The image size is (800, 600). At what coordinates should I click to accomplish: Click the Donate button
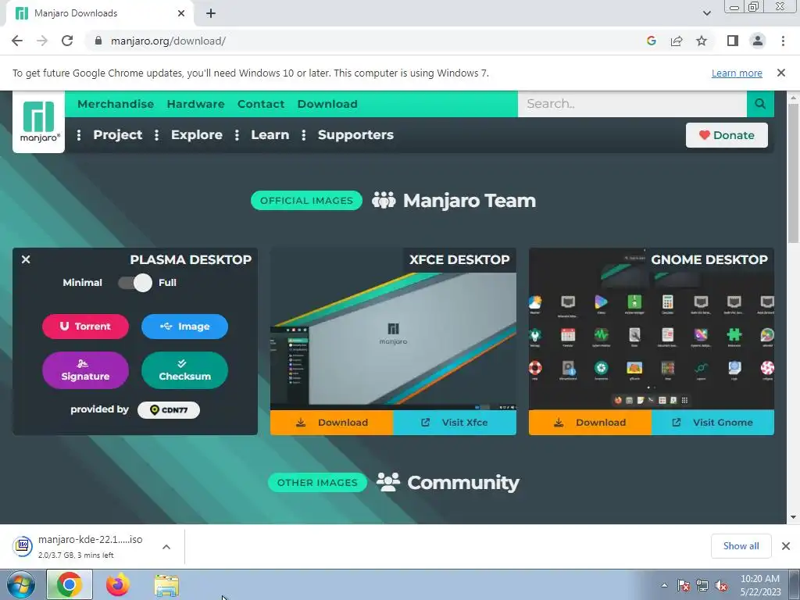click(x=727, y=135)
